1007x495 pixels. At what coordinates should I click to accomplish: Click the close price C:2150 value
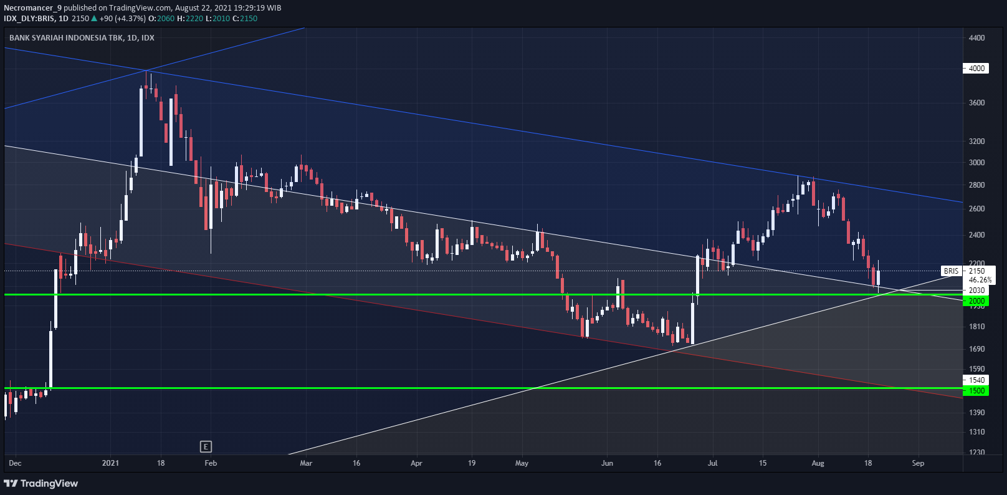pos(245,18)
